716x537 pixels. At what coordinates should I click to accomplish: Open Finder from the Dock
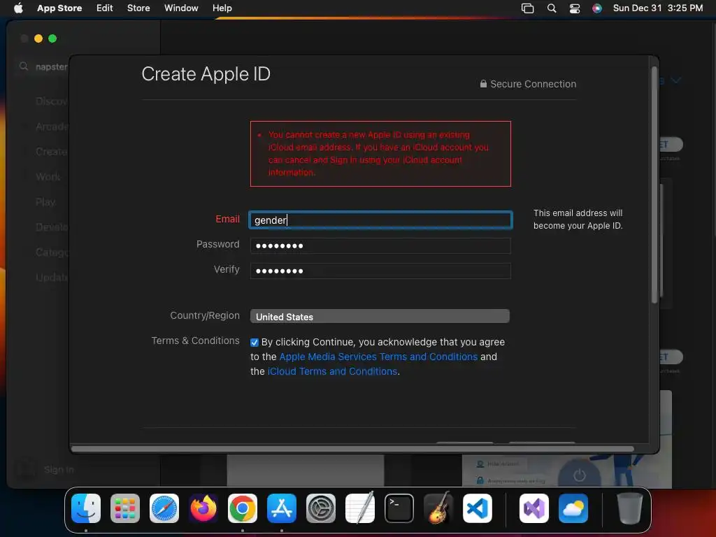(x=86, y=508)
